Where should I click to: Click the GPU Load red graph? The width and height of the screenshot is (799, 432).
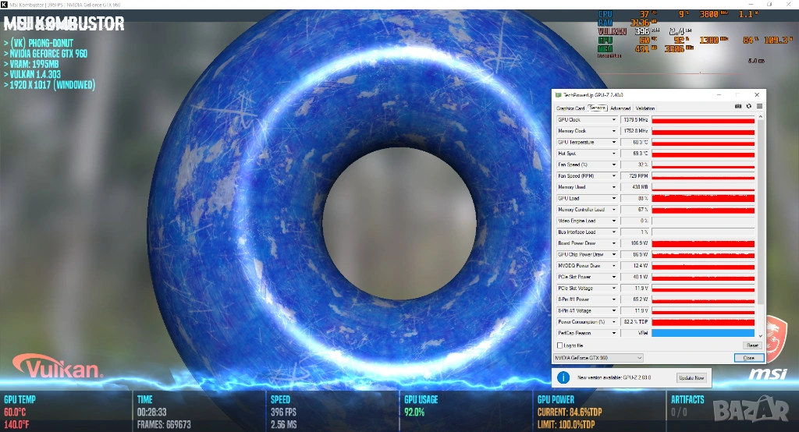(703, 198)
